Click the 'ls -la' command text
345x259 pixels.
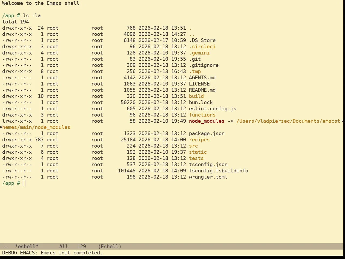(x=32, y=16)
